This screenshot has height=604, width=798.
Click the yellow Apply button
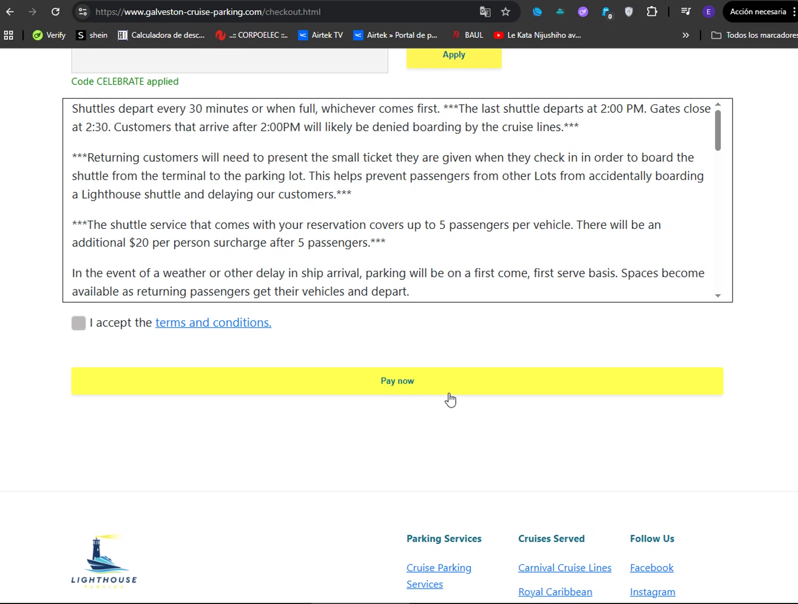(454, 57)
